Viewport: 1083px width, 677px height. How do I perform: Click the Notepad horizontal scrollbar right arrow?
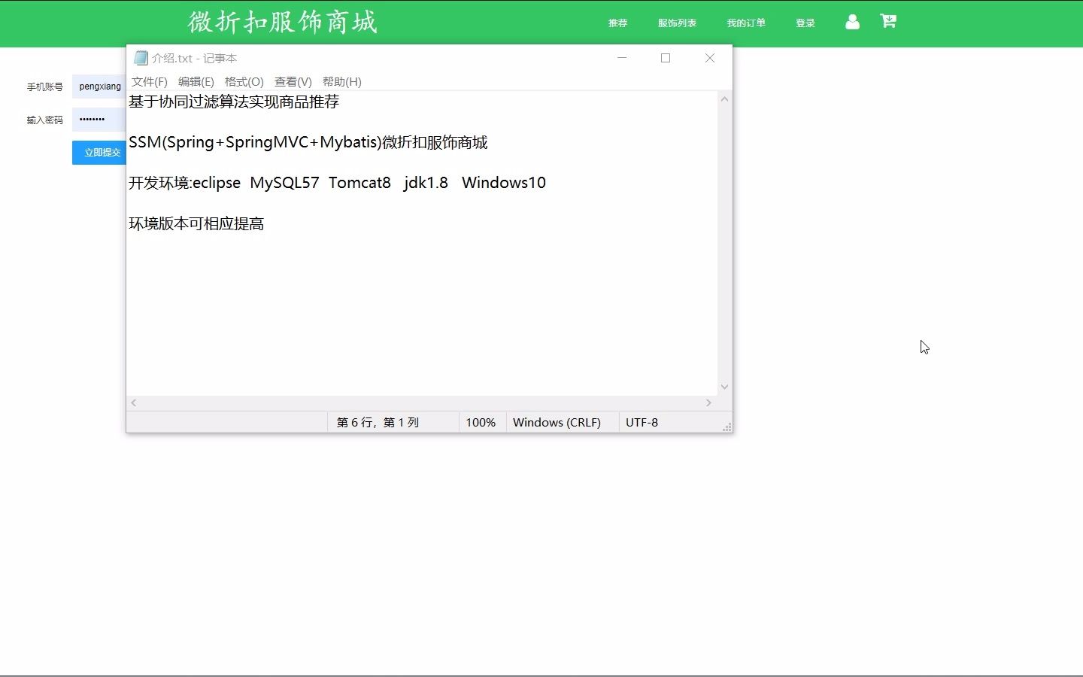[x=708, y=403]
